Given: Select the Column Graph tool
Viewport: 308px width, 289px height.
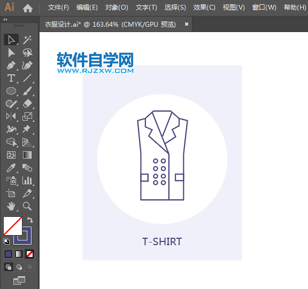Looking at the screenshot, I should (27, 181).
